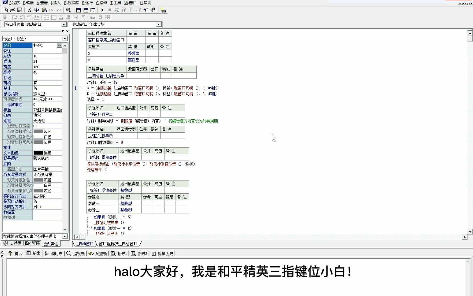This screenshot has width=473, height=296.
Task: Click the 宽度 property value 120
Action: pyautogui.click(x=47, y=67)
